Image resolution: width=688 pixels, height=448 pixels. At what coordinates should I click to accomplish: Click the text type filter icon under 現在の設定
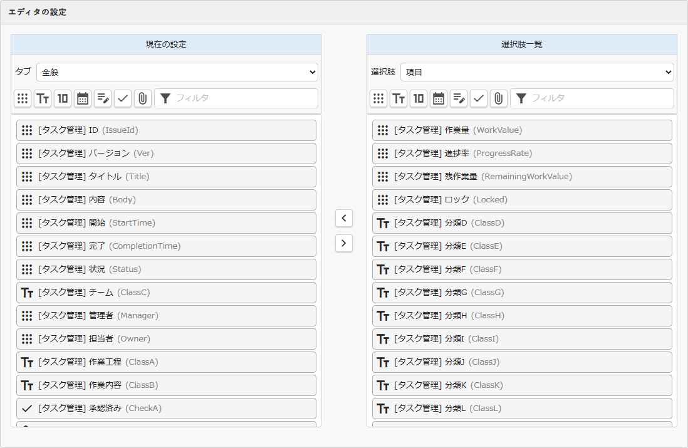tap(43, 98)
